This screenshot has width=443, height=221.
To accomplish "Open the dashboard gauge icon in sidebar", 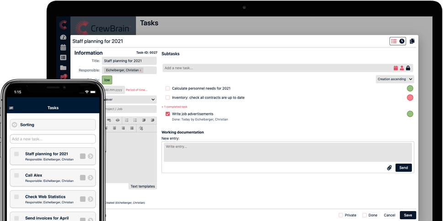I will [63, 37].
